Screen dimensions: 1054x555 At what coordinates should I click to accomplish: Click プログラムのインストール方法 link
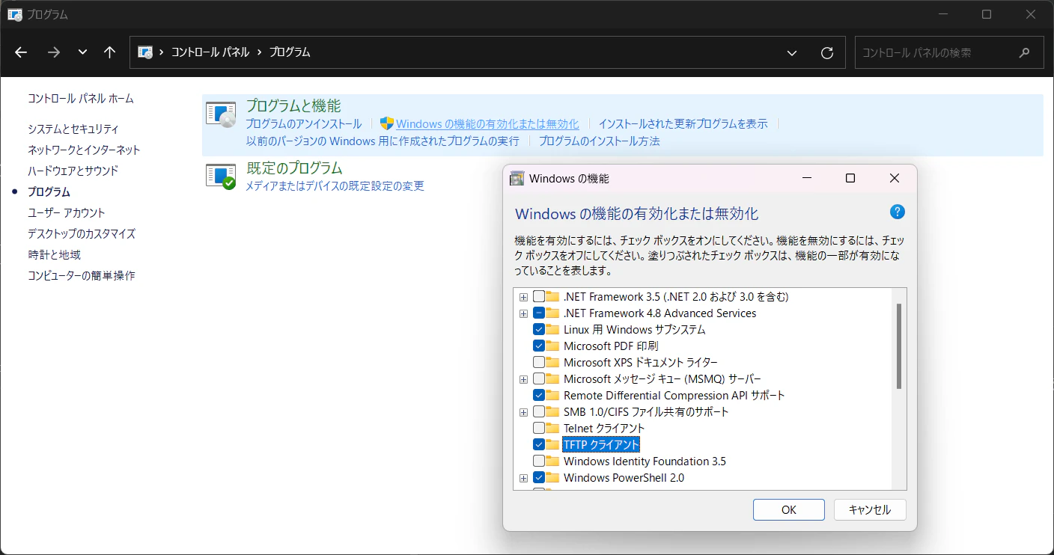coord(600,141)
